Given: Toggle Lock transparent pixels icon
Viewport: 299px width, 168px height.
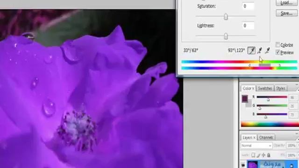Looking at the screenshot, I should [253, 155].
